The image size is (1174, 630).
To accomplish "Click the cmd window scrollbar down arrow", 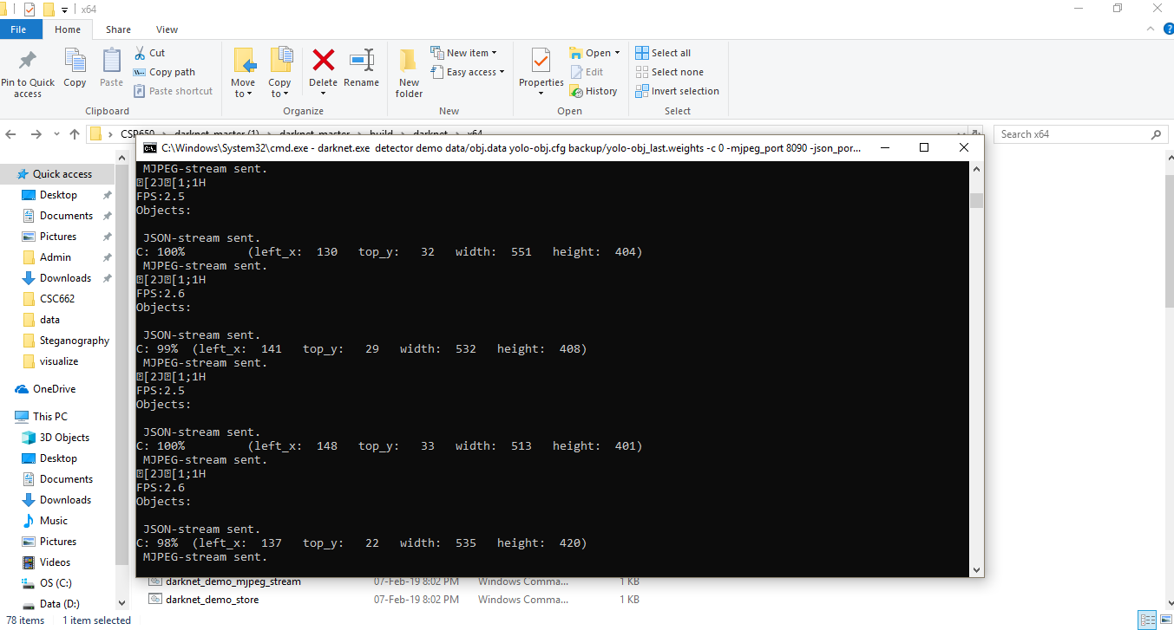I will [976, 570].
